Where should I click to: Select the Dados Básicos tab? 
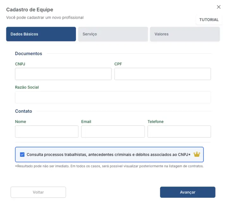coord(41,34)
